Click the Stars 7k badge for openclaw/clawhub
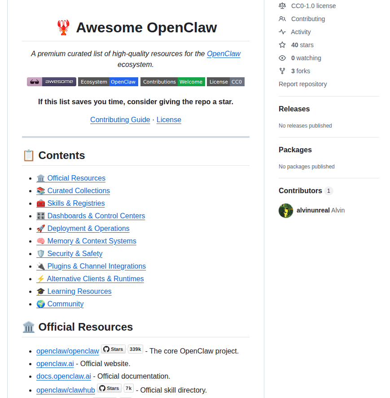Viewport: 390px width, 398px height. [x=115, y=389]
